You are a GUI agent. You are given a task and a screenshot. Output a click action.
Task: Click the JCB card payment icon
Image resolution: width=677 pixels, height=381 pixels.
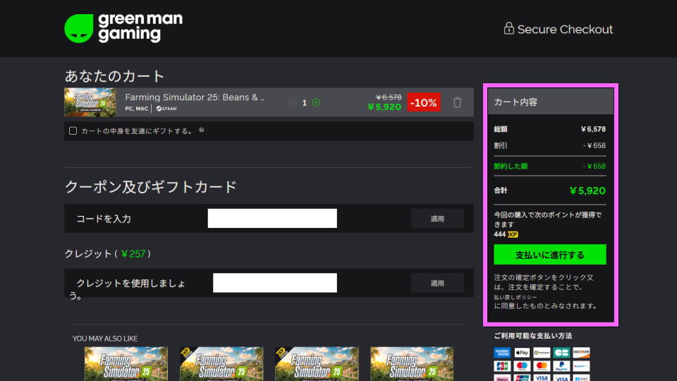coord(501,366)
